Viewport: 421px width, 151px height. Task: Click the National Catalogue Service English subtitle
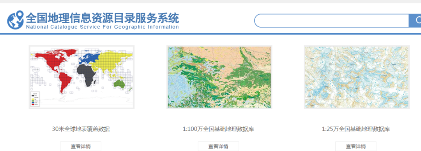click(x=102, y=27)
